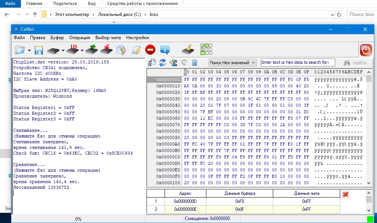Click the blue info bubble icon
The width and height of the screenshot is (377, 223).
(165, 50)
